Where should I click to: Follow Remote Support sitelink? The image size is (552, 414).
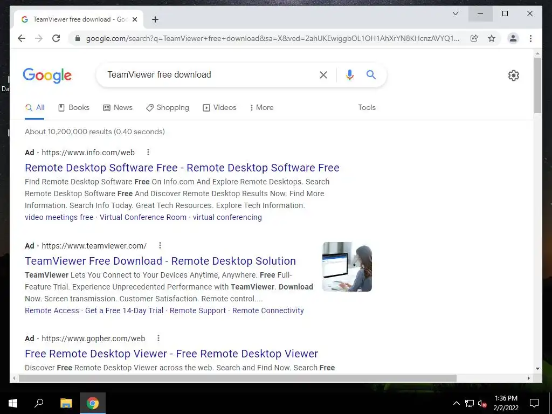198,310
